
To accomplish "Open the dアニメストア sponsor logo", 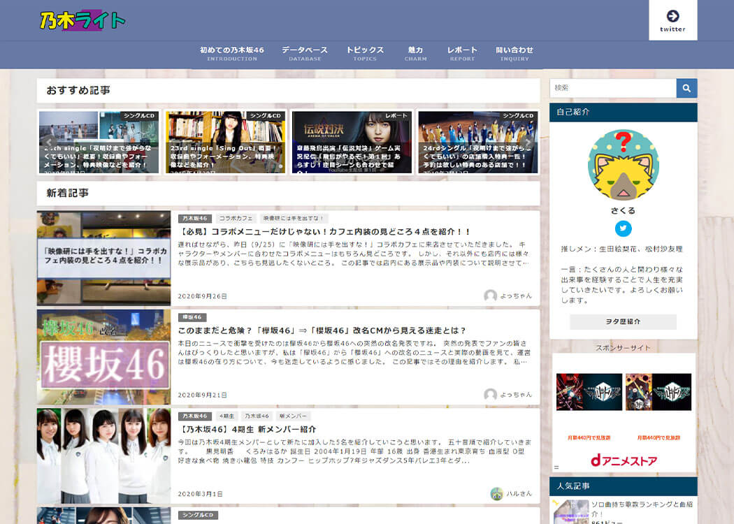I will click(624, 460).
